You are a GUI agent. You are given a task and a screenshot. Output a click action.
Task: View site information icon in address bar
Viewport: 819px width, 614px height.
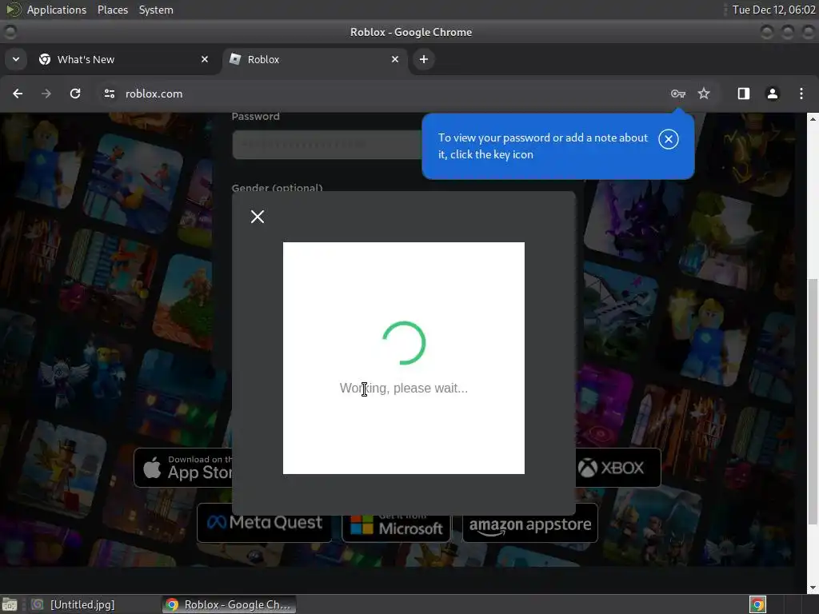(109, 94)
